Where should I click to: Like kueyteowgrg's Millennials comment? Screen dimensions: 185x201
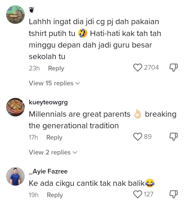tap(138, 137)
